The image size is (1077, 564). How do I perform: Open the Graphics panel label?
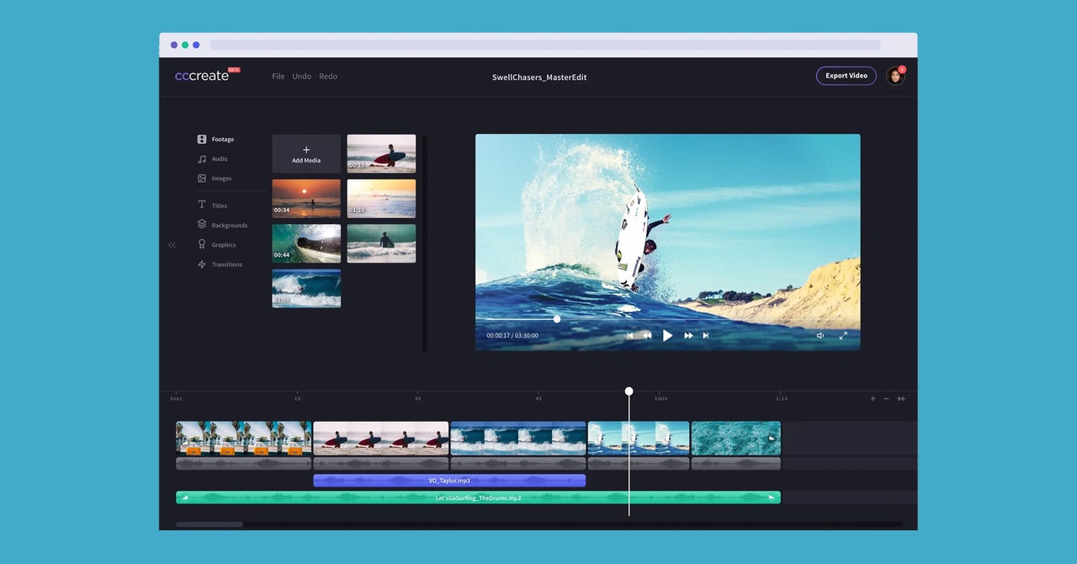click(224, 245)
